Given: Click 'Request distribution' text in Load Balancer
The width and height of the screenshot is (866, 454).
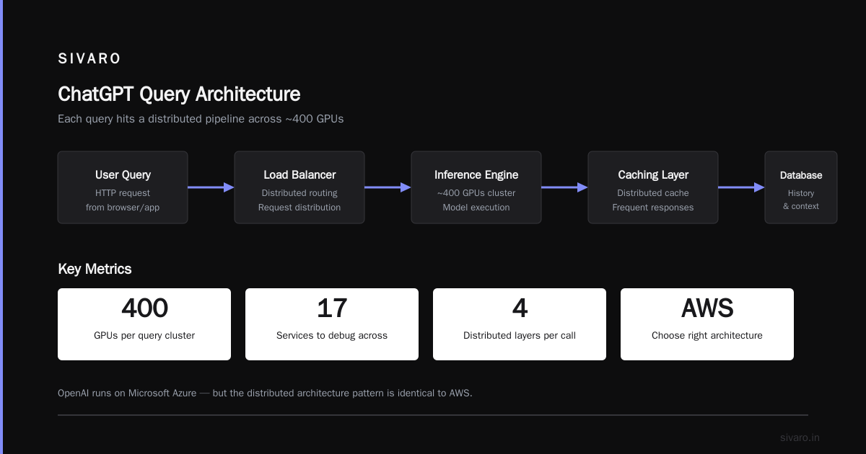Looking at the screenshot, I should point(299,208).
